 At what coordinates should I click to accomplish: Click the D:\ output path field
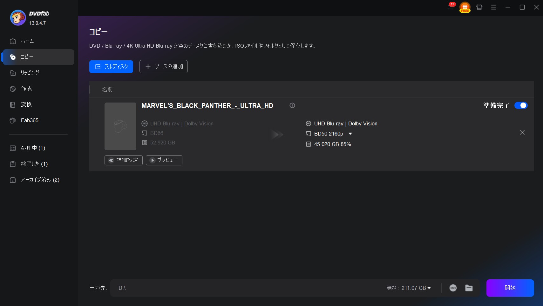pyautogui.click(x=248, y=288)
